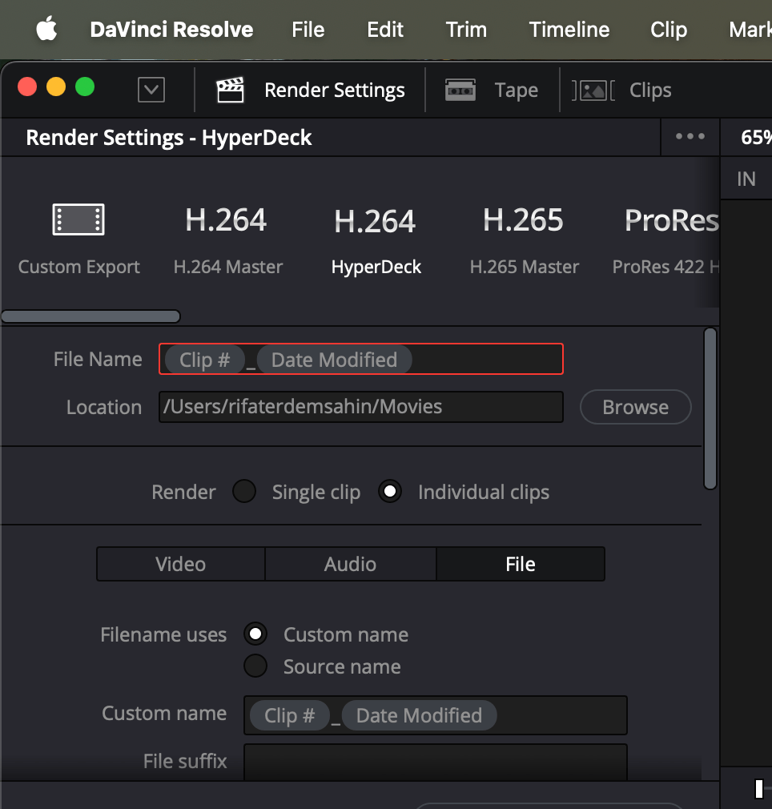Click the IN timecode label
Viewport: 772px width, 809px height.
746,179
